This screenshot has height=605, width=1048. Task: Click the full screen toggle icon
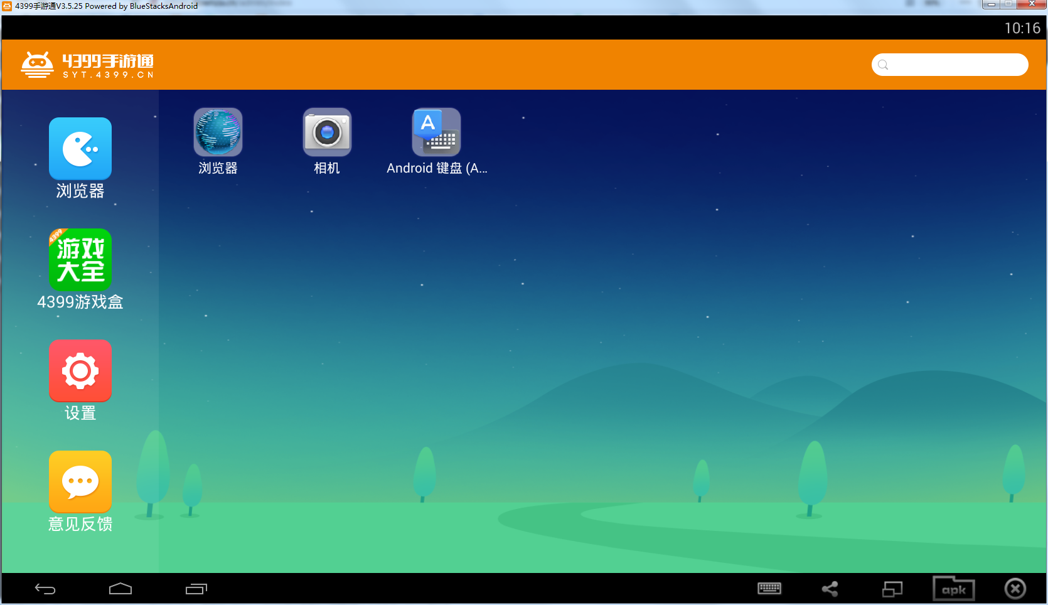(892, 589)
